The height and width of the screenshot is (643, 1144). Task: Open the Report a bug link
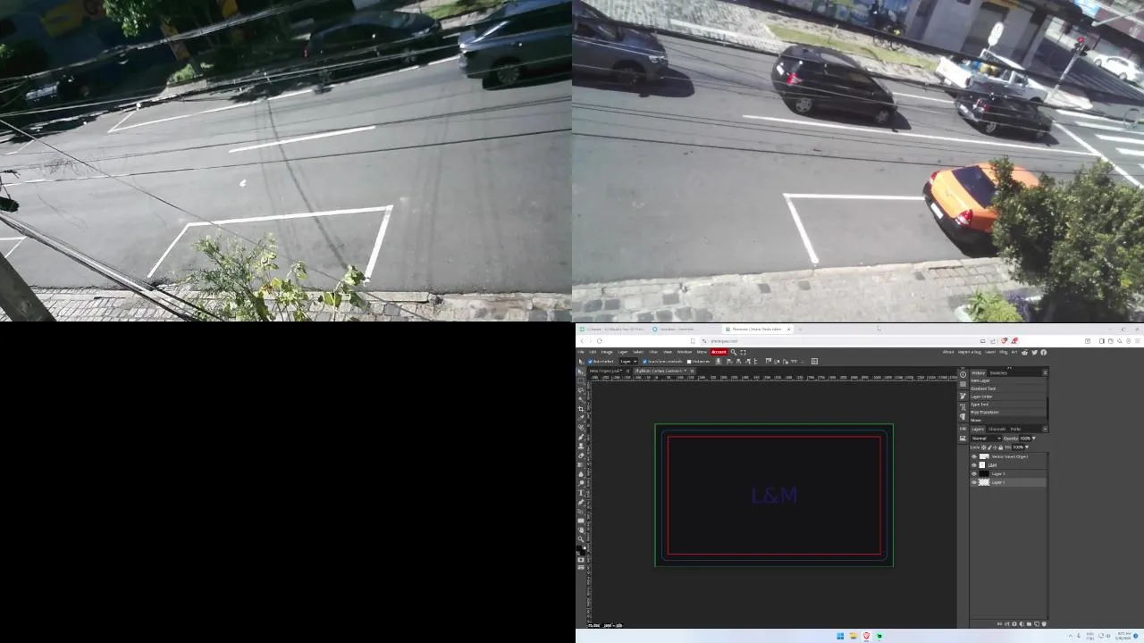click(970, 352)
